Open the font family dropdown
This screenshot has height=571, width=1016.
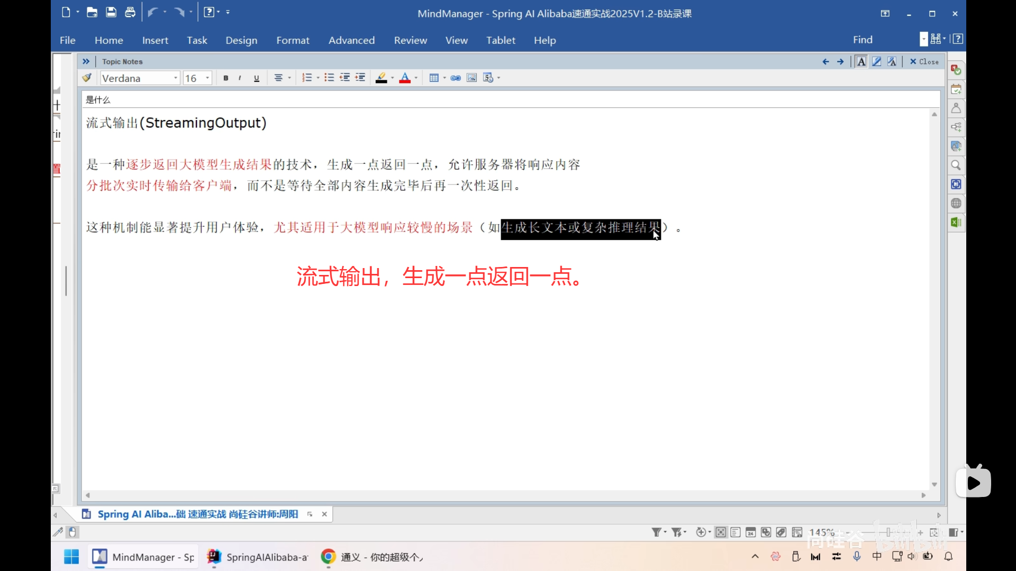tap(175, 78)
